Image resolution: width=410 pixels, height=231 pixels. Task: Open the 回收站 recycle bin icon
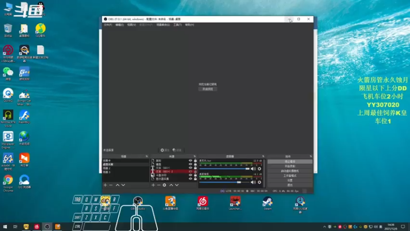coord(8,30)
